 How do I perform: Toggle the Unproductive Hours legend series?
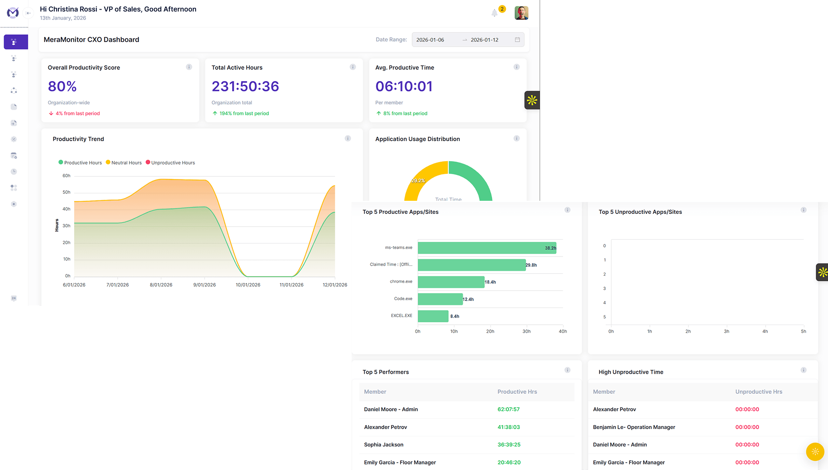point(170,162)
